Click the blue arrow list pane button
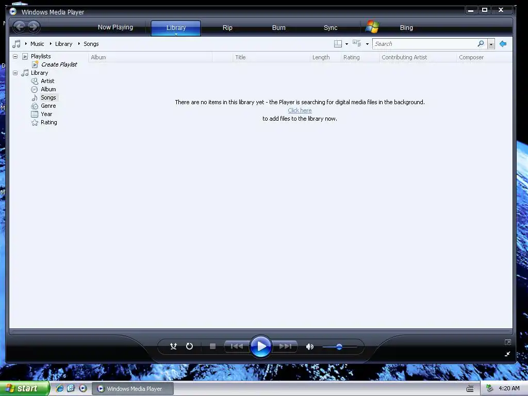The height and width of the screenshot is (396, 528). 503,44
